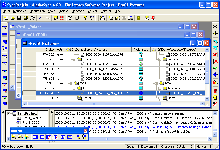This screenshot has width=220, height=150.
Task: Click the cyan question mark icon on left toolbar
Action: (4, 71)
